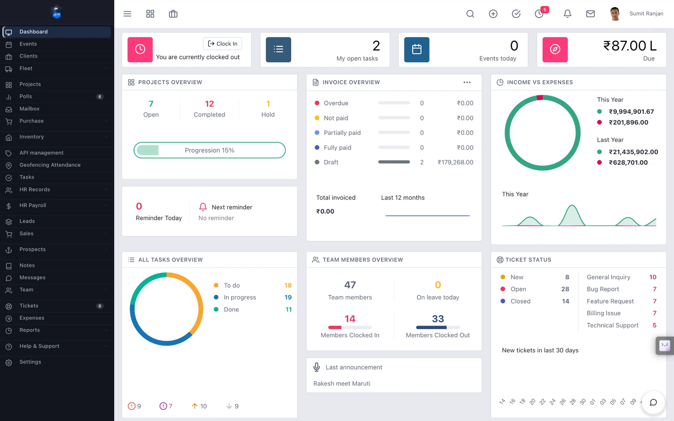Click the 12 Completed projects count

209,104
